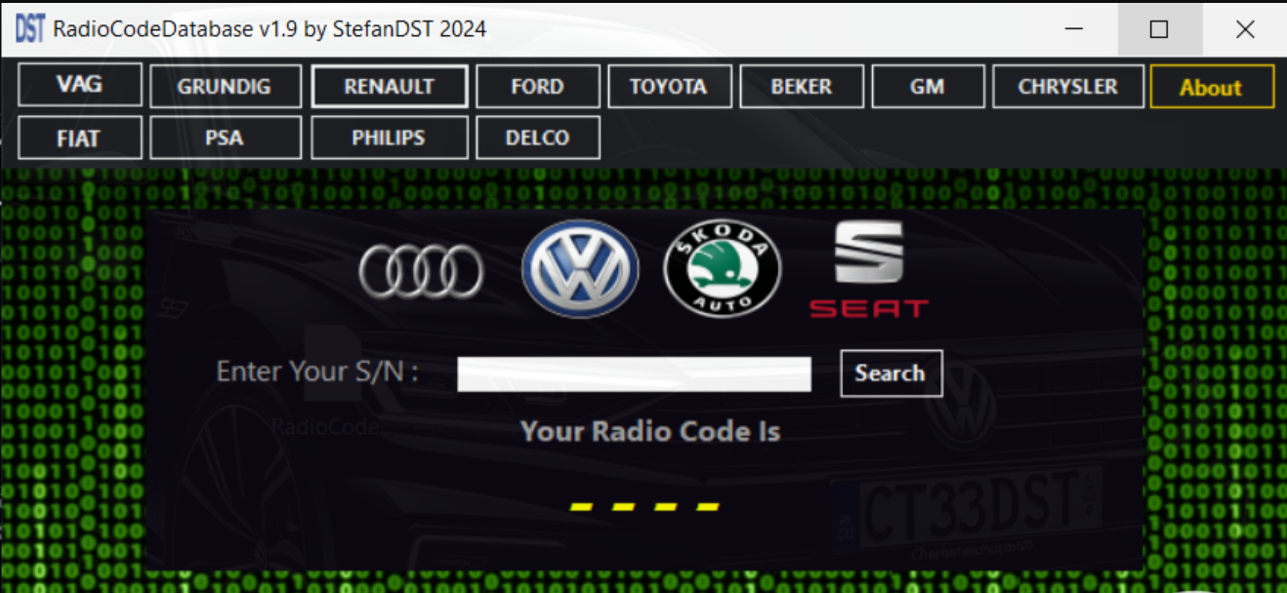Open the CHRYSLER radio code section
Image resolution: width=1287 pixels, height=593 pixels.
click(1067, 86)
